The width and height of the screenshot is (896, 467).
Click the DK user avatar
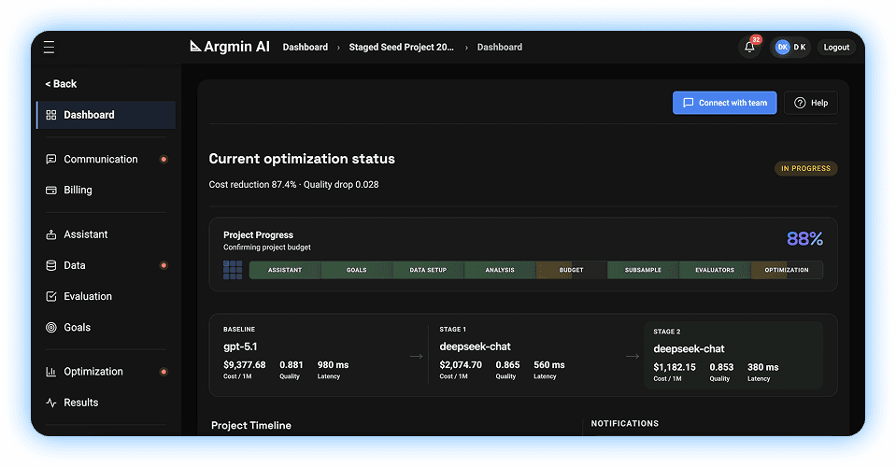782,47
